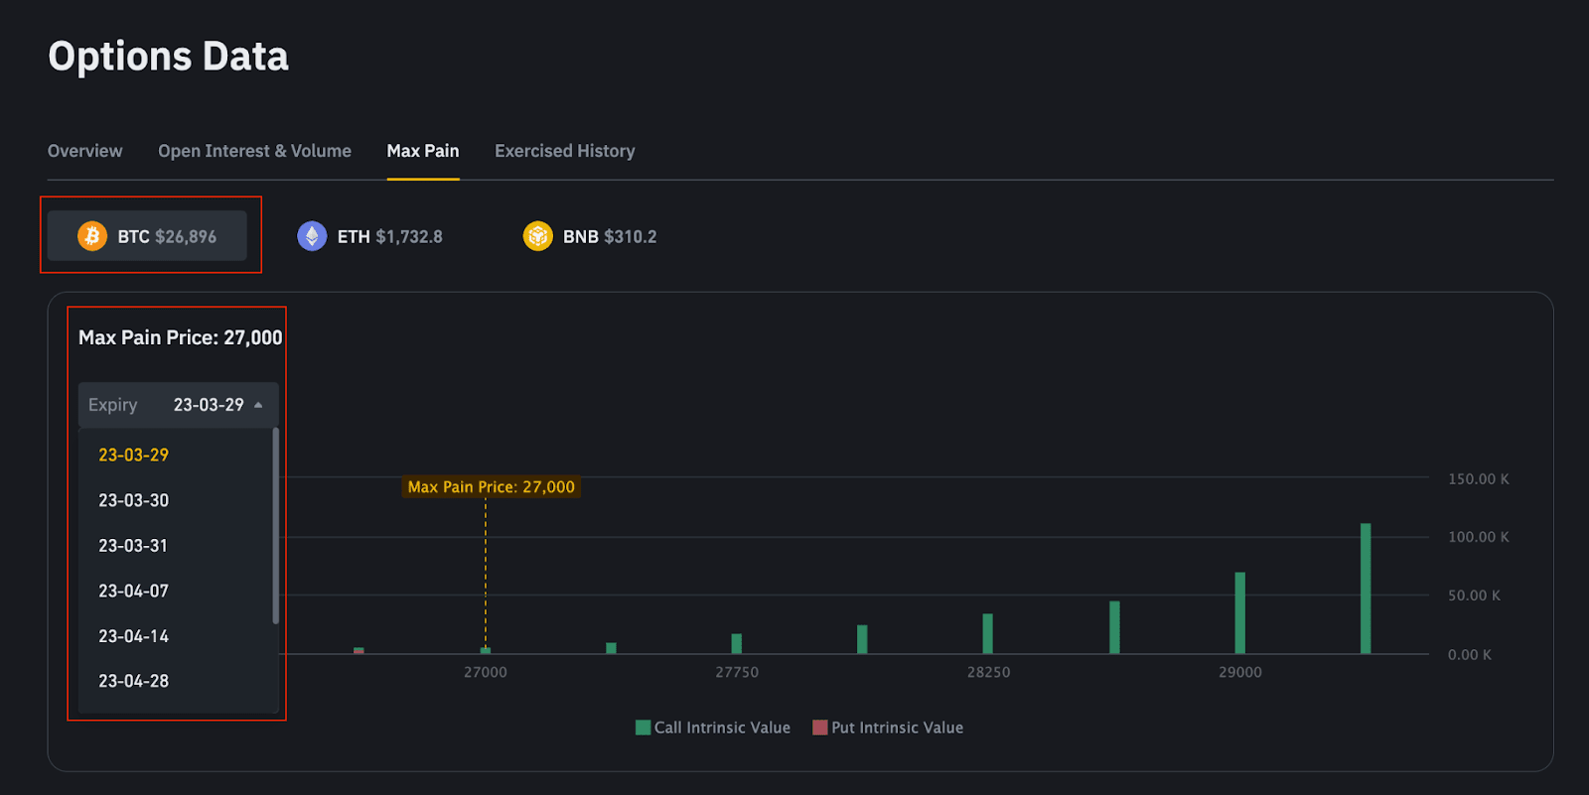Image resolution: width=1589 pixels, height=795 pixels.
Task: Click the 50.00 K y-axis label
Action: pyautogui.click(x=1474, y=596)
